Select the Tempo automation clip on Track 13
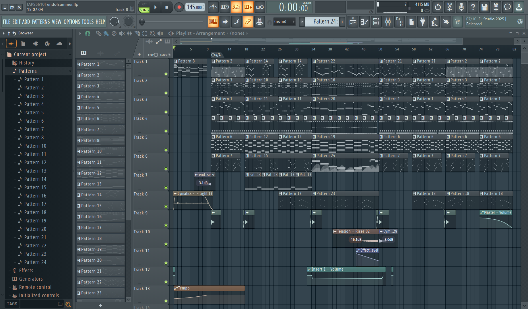The image size is (528, 309). pos(209,295)
